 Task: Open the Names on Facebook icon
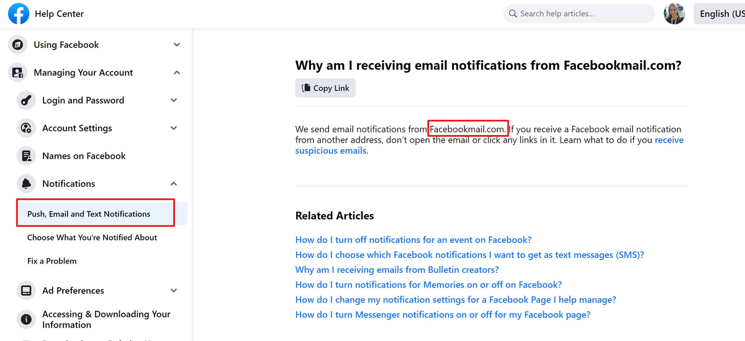coord(26,156)
